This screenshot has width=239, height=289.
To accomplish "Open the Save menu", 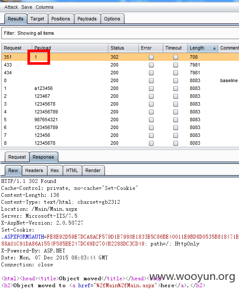I will (27, 7).
